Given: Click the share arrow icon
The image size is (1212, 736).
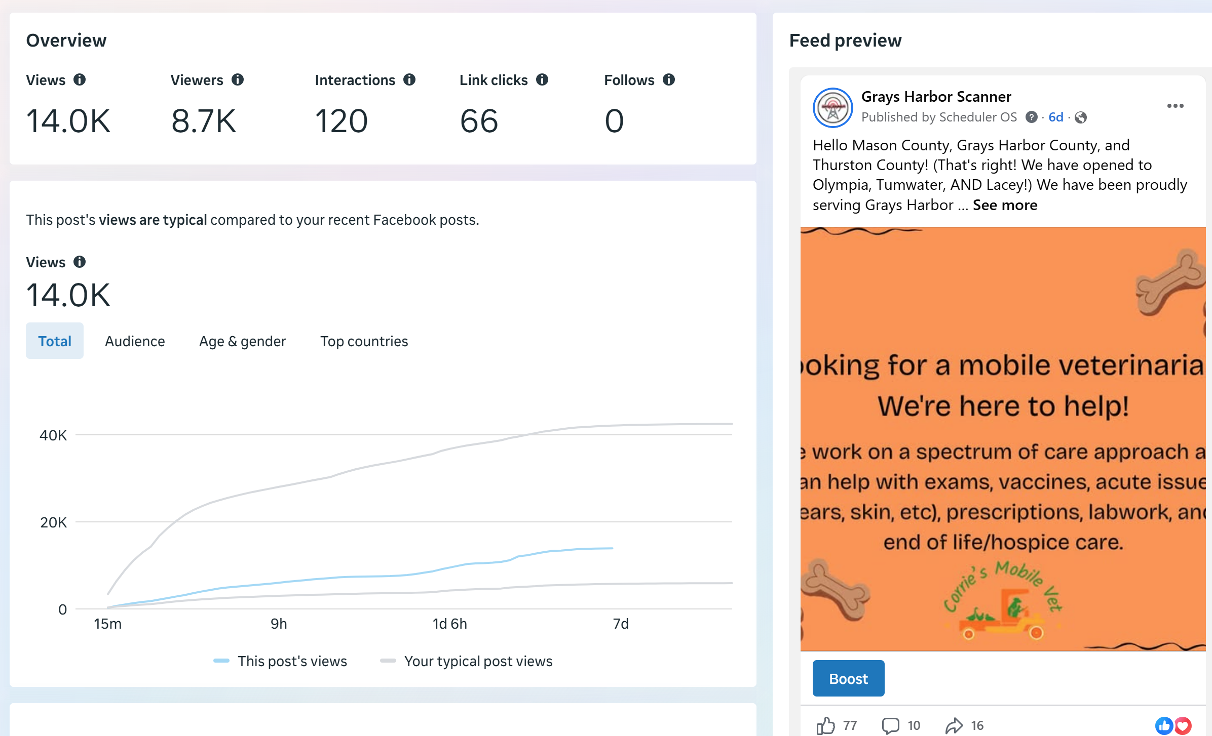Looking at the screenshot, I should tap(954, 725).
